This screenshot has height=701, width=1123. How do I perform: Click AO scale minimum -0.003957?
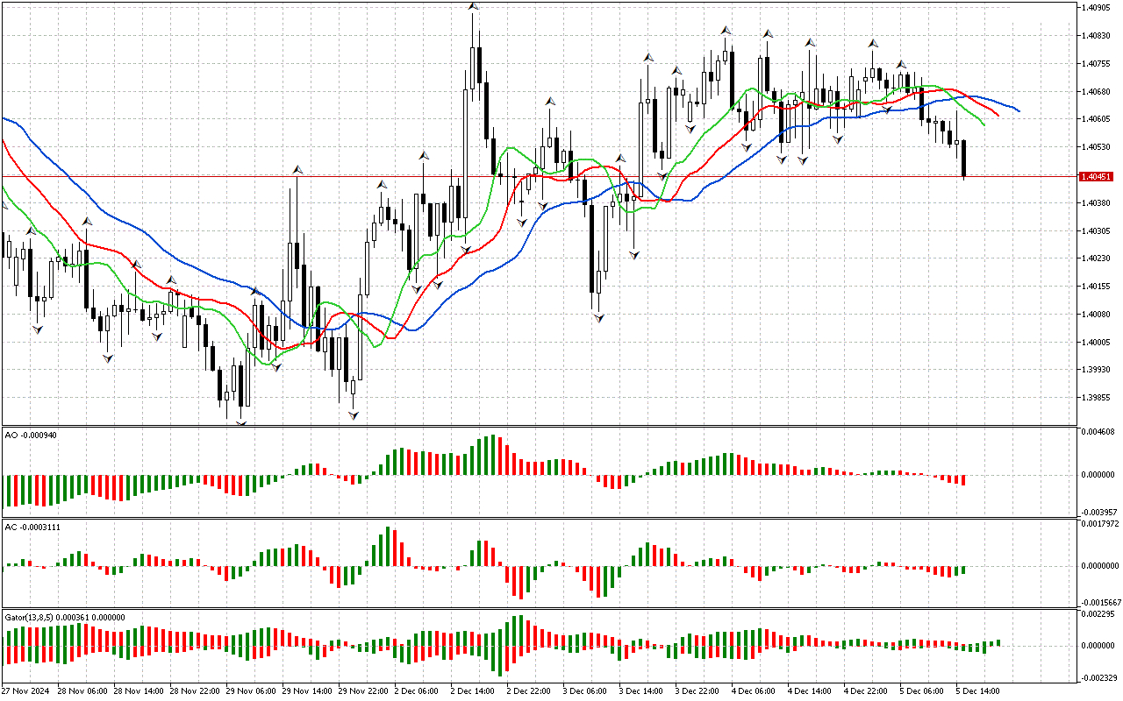coord(1098,512)
